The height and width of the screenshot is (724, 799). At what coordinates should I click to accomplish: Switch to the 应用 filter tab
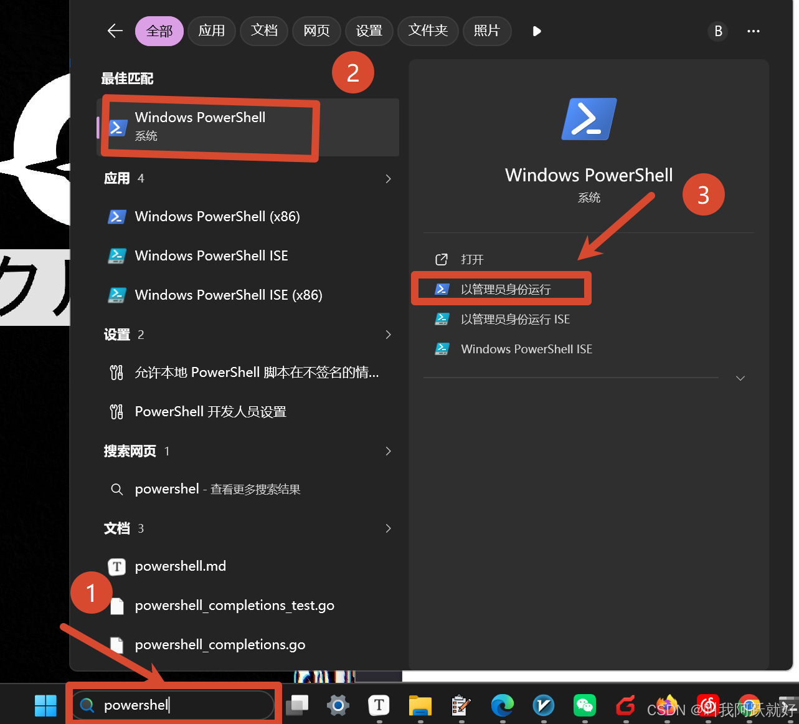coord(212,31)
